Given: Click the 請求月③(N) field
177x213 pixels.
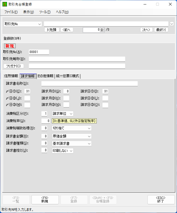Looking at the screenshot, I should [66, 105].
